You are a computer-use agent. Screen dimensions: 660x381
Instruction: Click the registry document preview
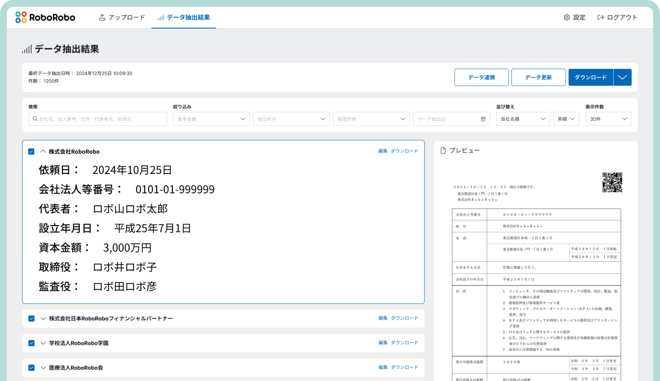(x=536, y=276)
